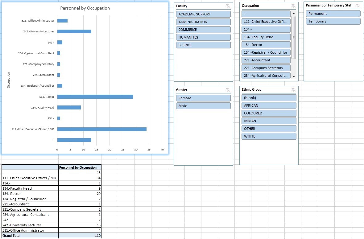The image size is (364, 239).
Task: Clear filter on Permanent or Temporary Staff slicer
Action: [358, 6]
